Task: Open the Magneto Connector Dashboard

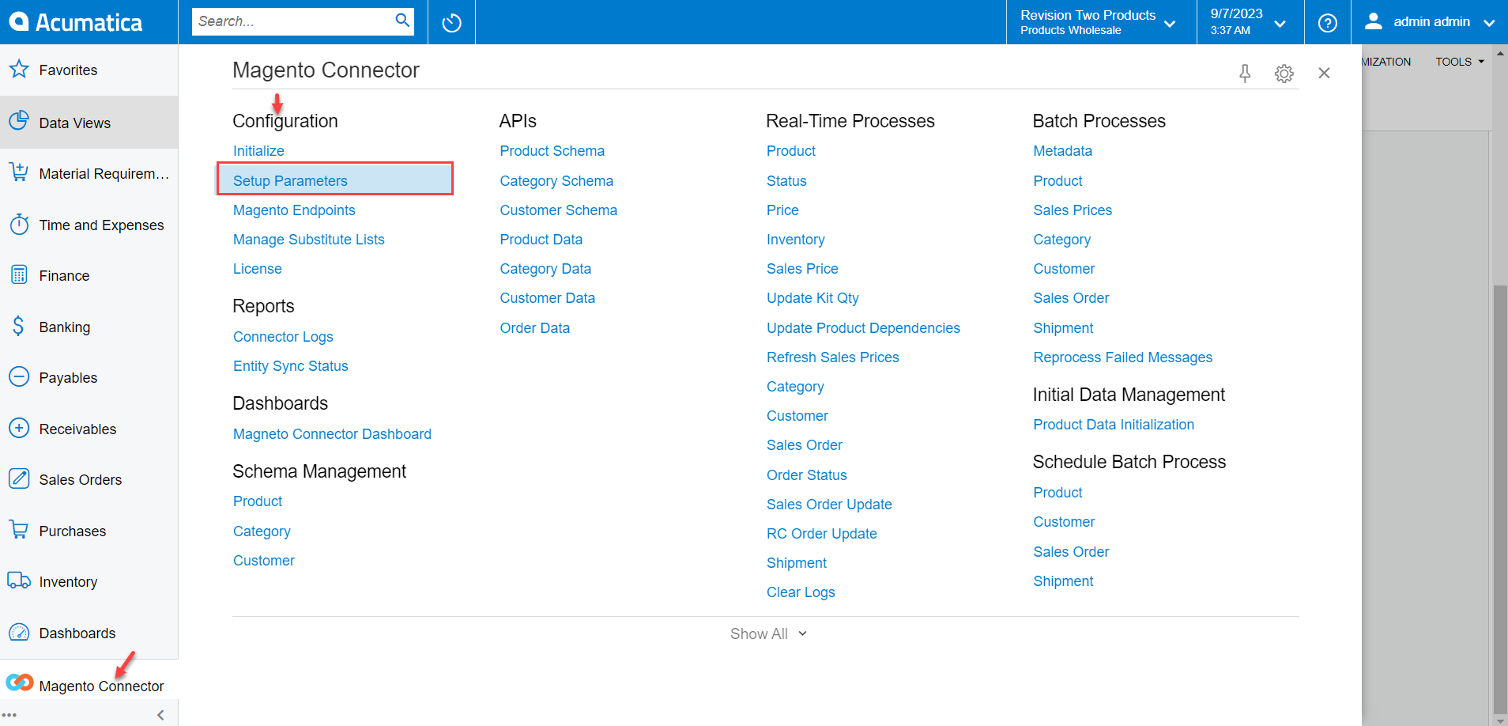Action: coord(331,433)
